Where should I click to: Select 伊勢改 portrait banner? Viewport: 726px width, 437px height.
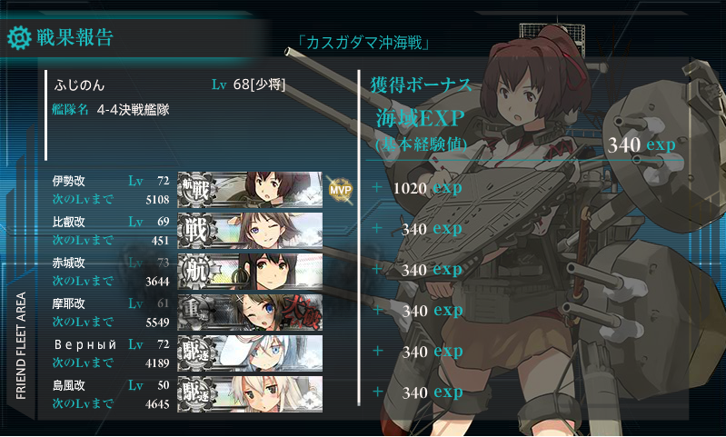point(250,190)
